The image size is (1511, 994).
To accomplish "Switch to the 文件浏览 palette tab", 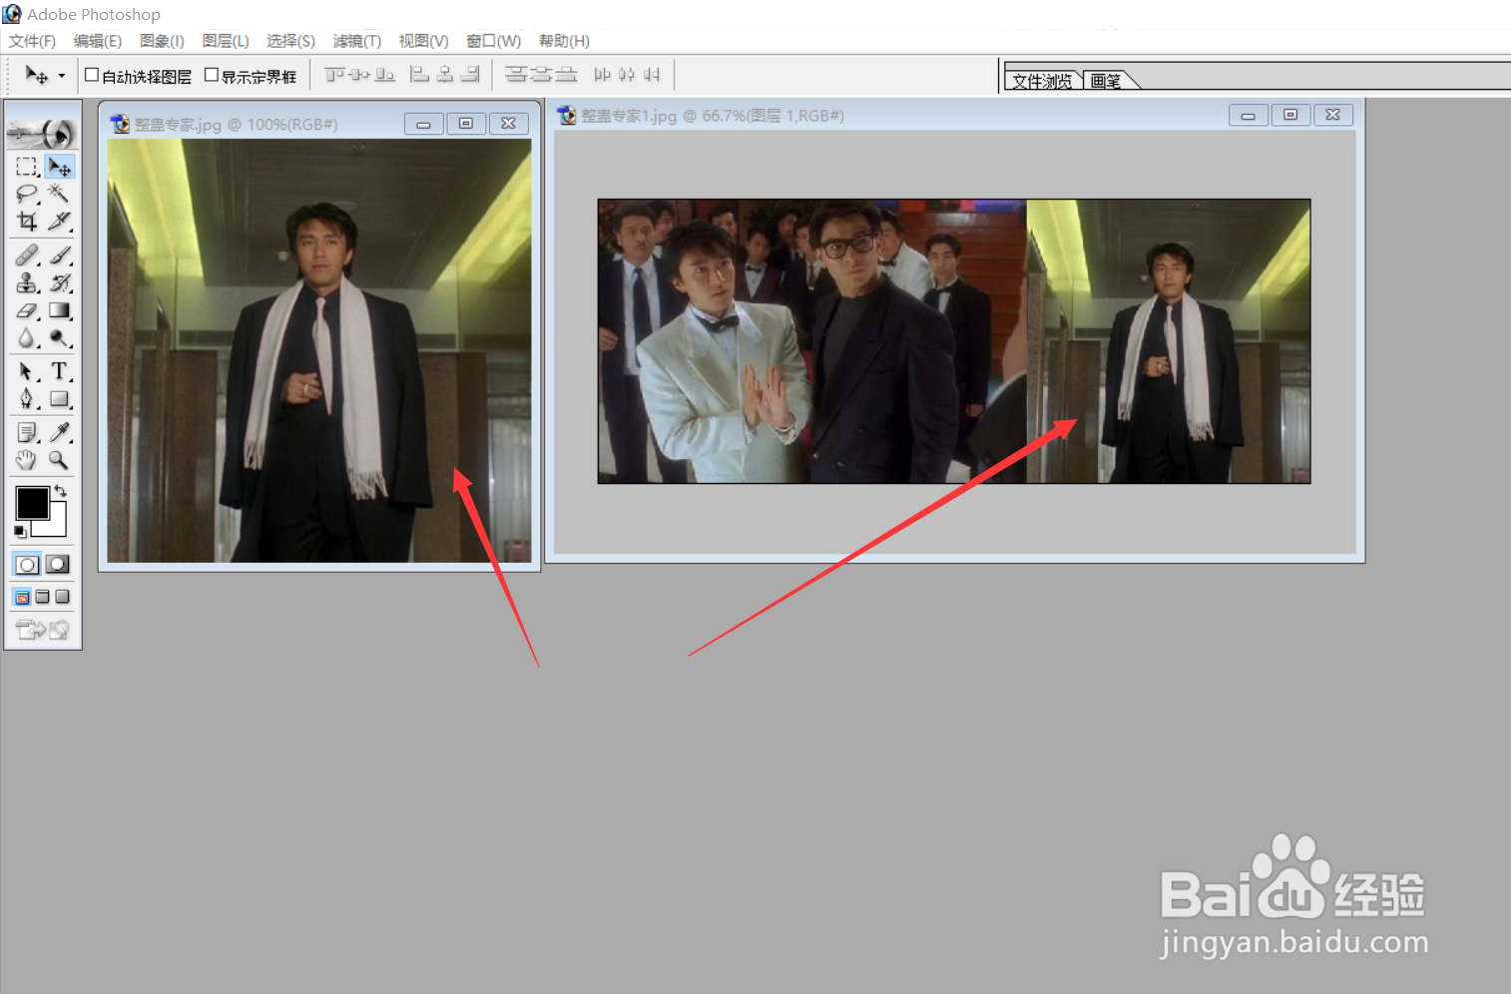I will [x=1042, y=81].
